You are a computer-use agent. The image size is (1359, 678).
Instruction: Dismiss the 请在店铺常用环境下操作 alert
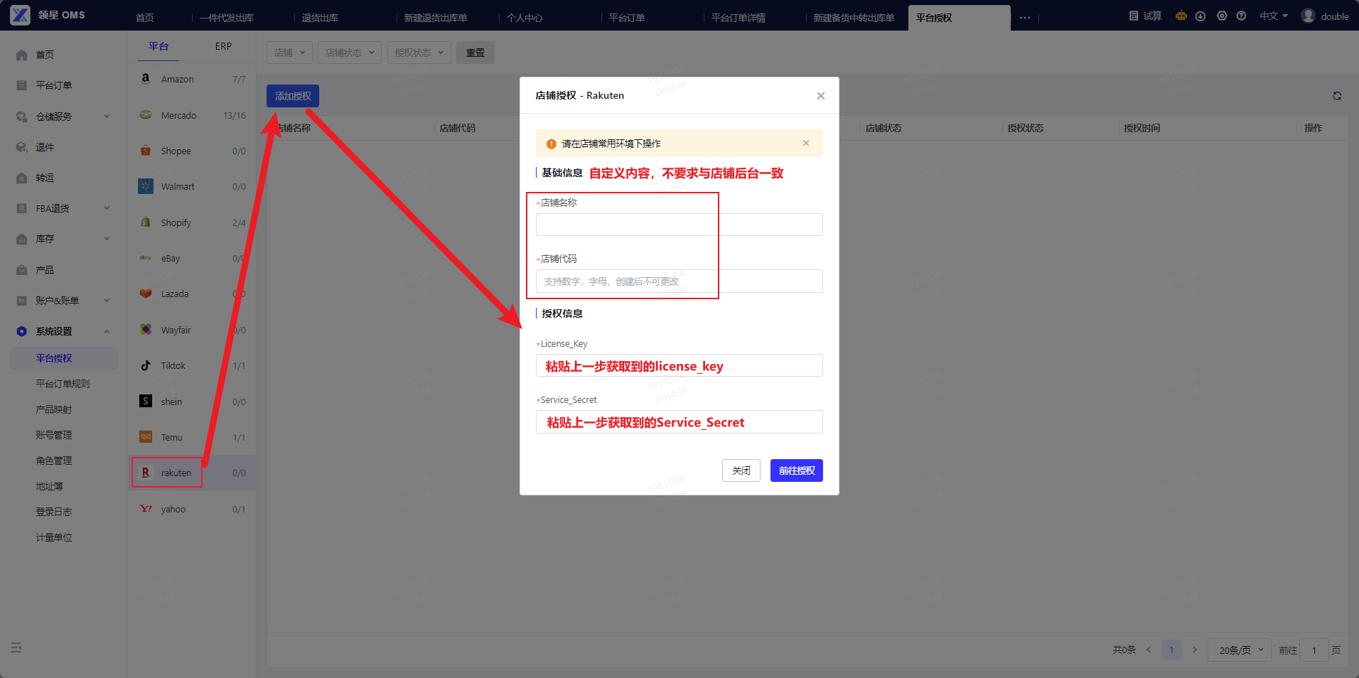806,143
